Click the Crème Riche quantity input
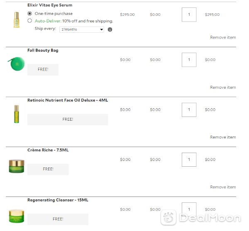Screen dimensions: 249x231 click(x=189, y=160)
